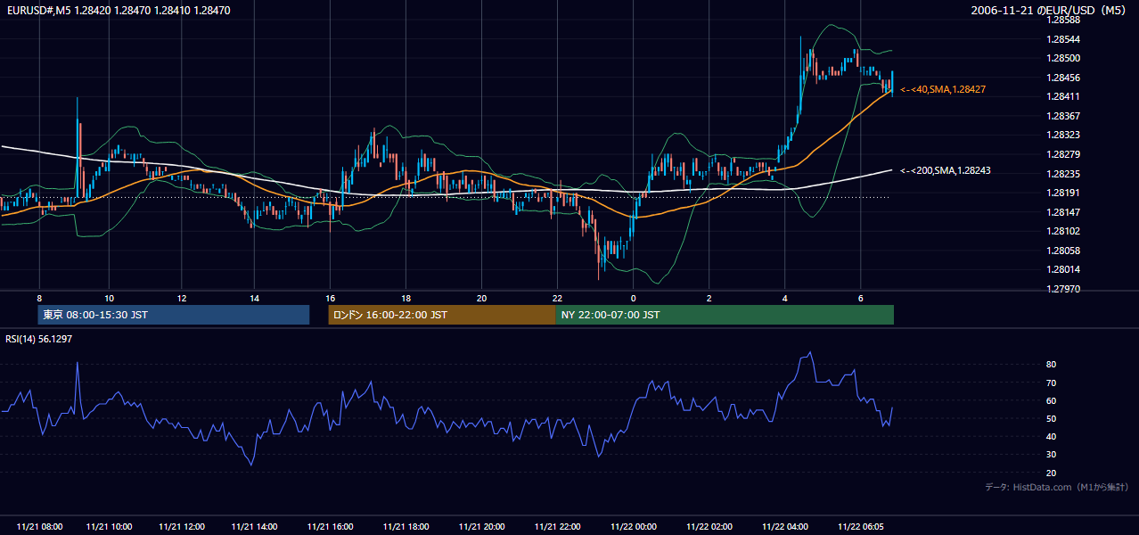
Task: Click hour 20 on the price chart axis
Action: click(481, 298)
